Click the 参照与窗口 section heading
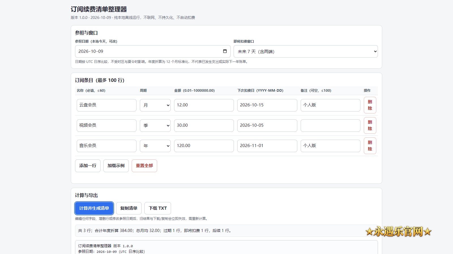 point(86,33)
